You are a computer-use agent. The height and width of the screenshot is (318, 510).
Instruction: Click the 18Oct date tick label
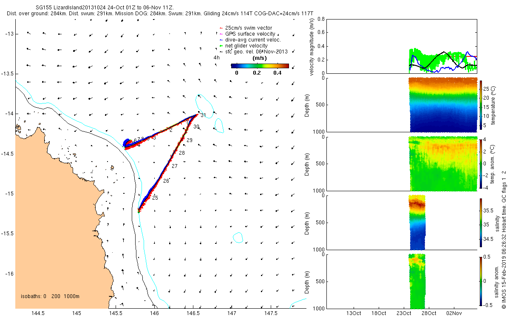point(379,313)
